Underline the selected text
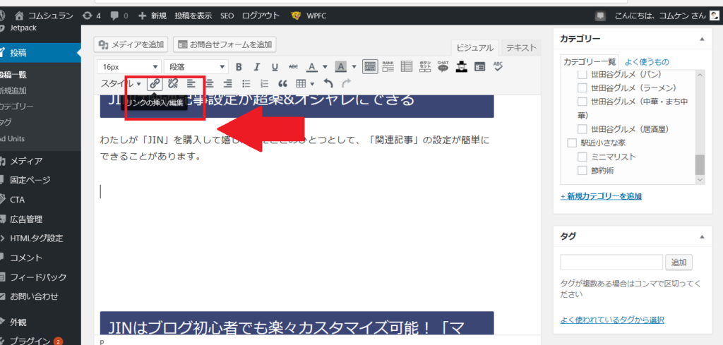The width and height of the screenshot is (723, 345). click(x=275, y=67)
